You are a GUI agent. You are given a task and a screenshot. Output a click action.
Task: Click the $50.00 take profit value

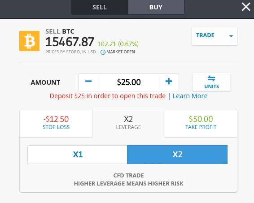coord(201,119)
